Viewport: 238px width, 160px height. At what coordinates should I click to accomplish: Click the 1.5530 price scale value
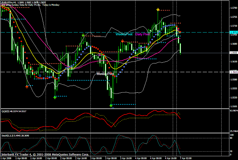(x=234, y=97)
